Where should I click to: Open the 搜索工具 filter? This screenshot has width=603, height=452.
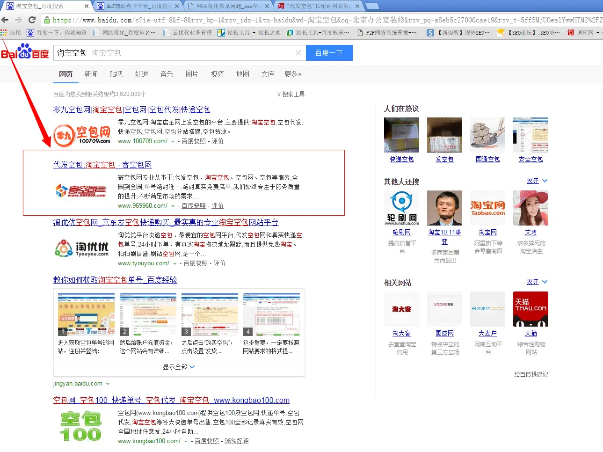tap(291, 94)
